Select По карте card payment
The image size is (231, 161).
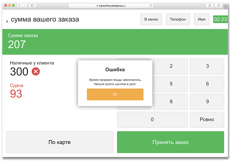click(60, 142)
